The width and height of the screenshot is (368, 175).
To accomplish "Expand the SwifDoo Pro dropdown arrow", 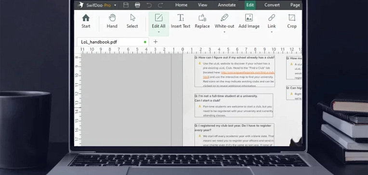I will [115, 5].
